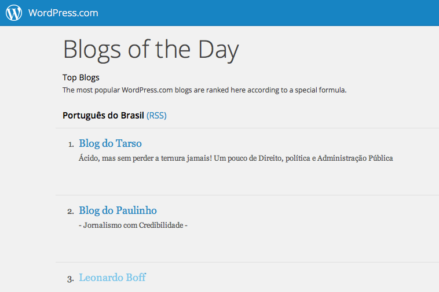Image resolution: width=439 pixels, height=292 pixels.
Task: Click the Blogs of the Day heading
Action: tap(151, 50)
